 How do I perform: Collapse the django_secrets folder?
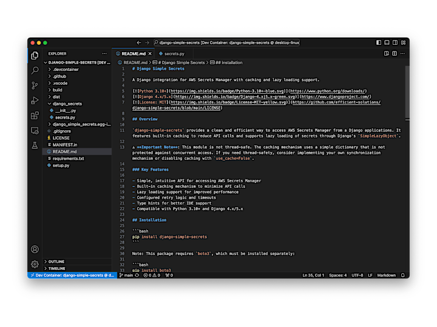(x=77, y=104)
